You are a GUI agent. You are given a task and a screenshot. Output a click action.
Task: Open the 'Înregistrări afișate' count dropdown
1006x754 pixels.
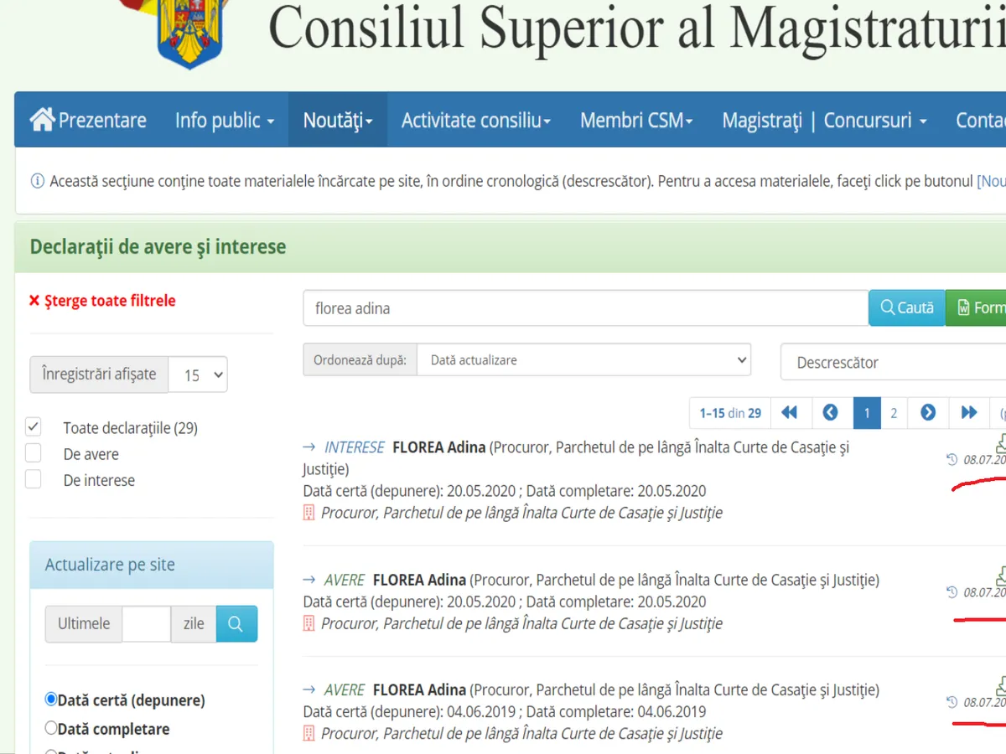pos(198,375)
